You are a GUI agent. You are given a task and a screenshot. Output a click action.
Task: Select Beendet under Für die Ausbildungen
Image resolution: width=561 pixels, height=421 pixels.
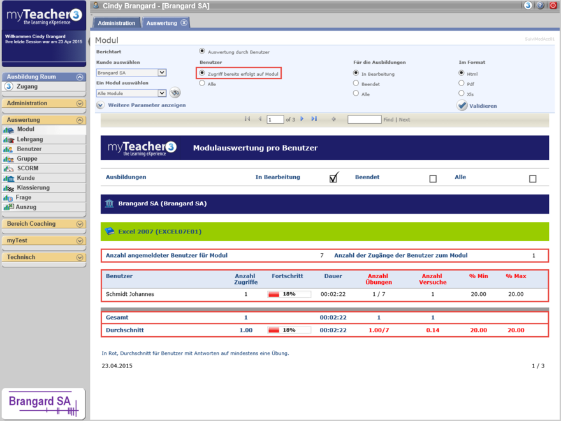click(x=356, y=84)
